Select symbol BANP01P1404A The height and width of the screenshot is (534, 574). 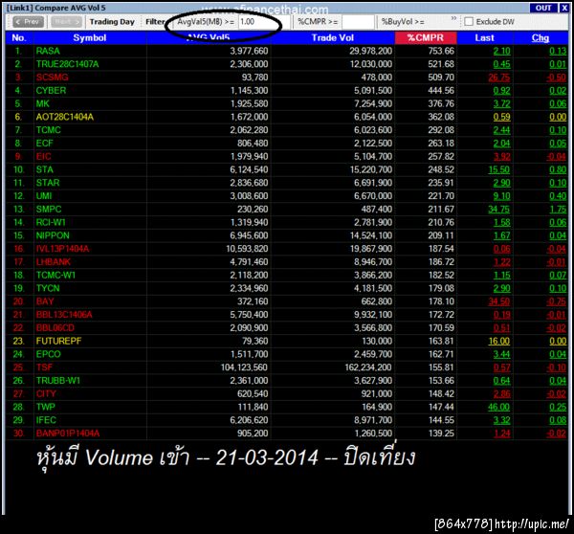[68, 434]
